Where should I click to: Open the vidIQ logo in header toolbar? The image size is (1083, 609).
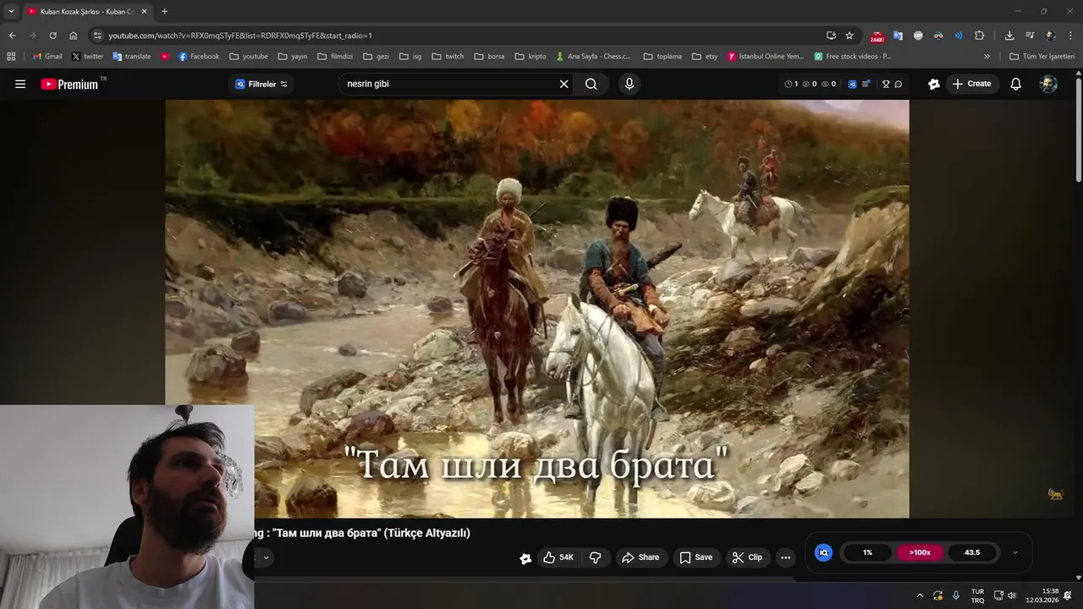[852, 84]
